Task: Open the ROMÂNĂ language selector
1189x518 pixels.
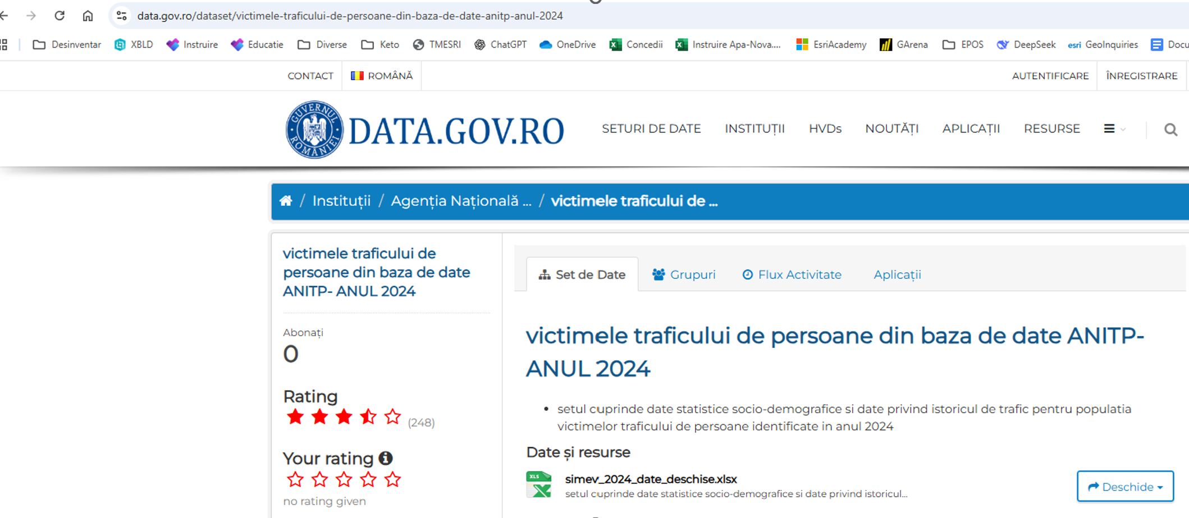Action: [382, 76]
